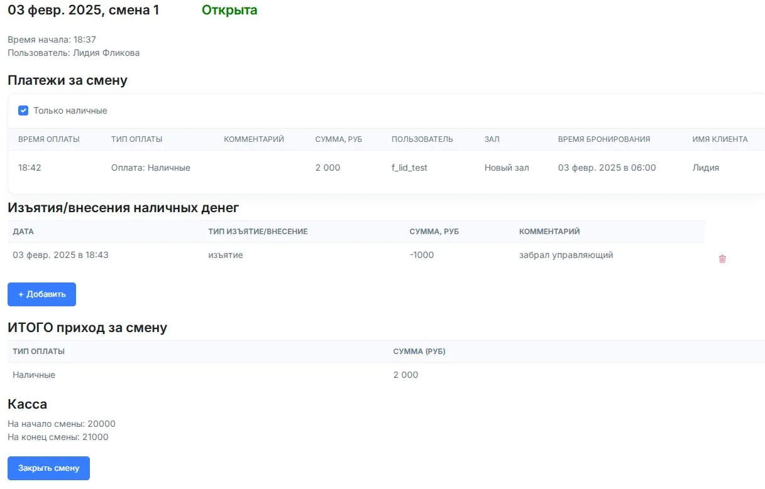Select the "Пользователь" column header
The height and width of the screenshot is (489, 765).
tap(422, 139)
